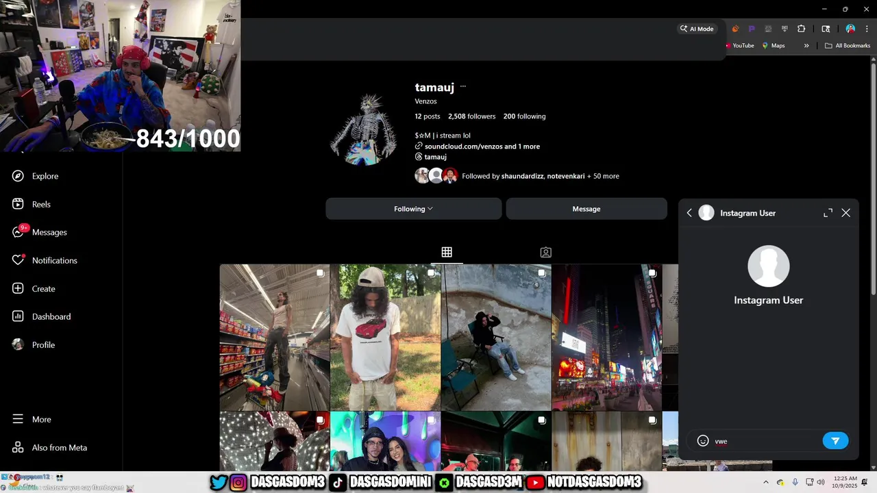Open tamauj profile options three dots
Screen dimensions: 877x493
pos(463,87)
